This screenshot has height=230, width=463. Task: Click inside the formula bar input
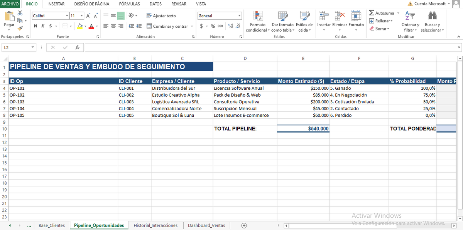270,47
